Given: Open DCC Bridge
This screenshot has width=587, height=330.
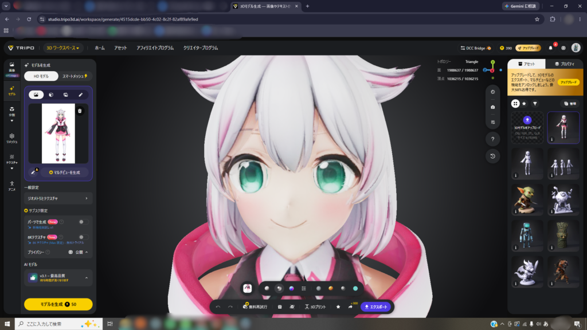Looking at the screenshot, I should click(475, 48).
